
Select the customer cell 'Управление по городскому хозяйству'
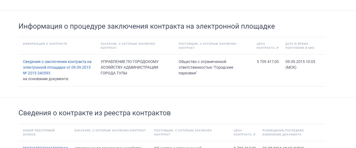click(x=129, y=67)
